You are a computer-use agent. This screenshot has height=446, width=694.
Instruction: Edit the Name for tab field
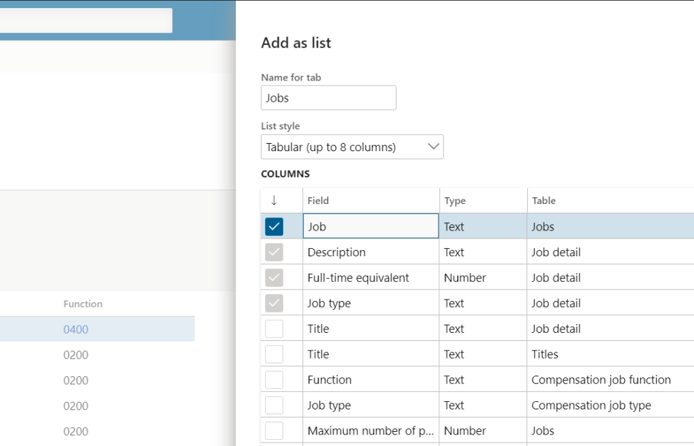coord(328,98)
